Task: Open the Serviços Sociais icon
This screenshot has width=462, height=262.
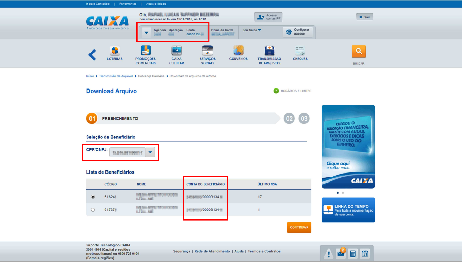Action: click(207, 50)
